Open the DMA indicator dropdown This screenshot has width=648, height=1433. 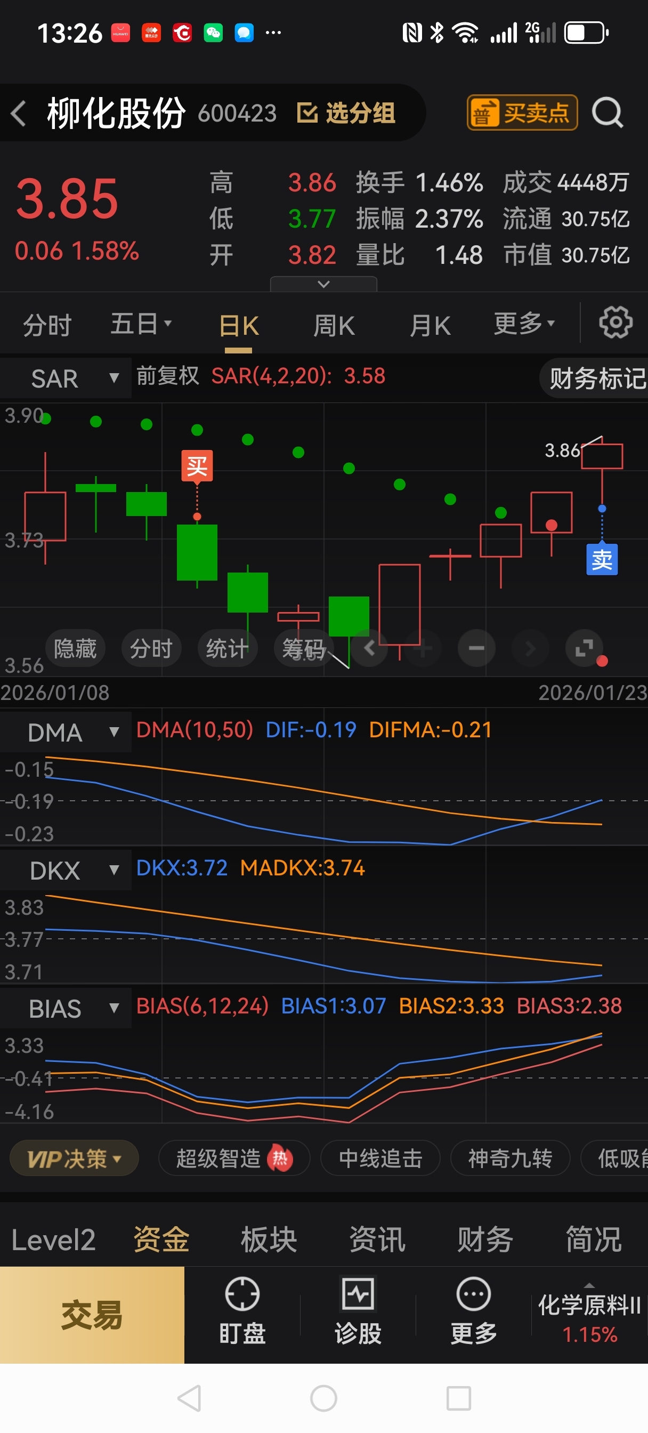coord(66,732)
